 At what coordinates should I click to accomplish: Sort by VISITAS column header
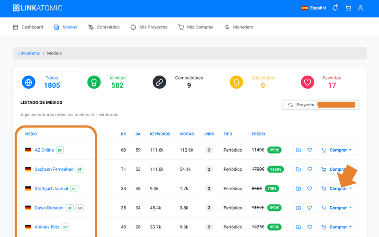(187, 134)
